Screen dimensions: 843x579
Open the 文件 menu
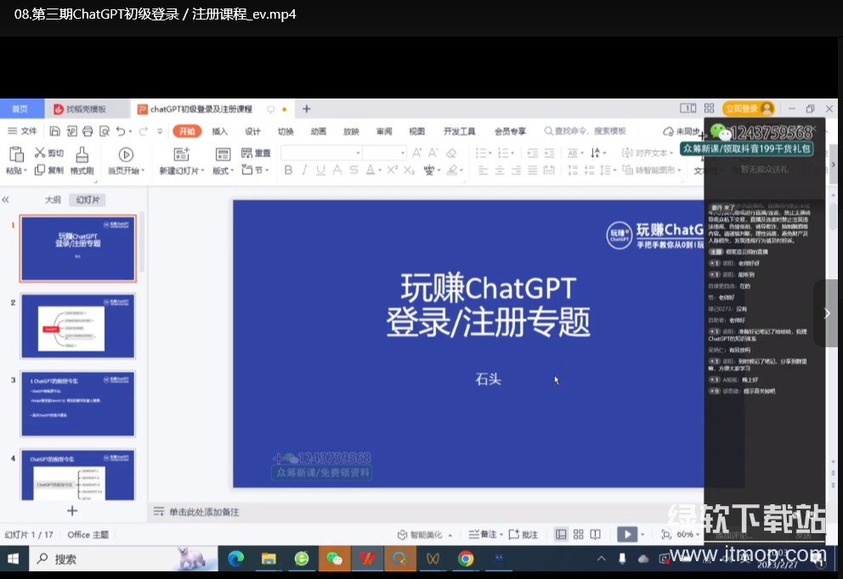22,131
